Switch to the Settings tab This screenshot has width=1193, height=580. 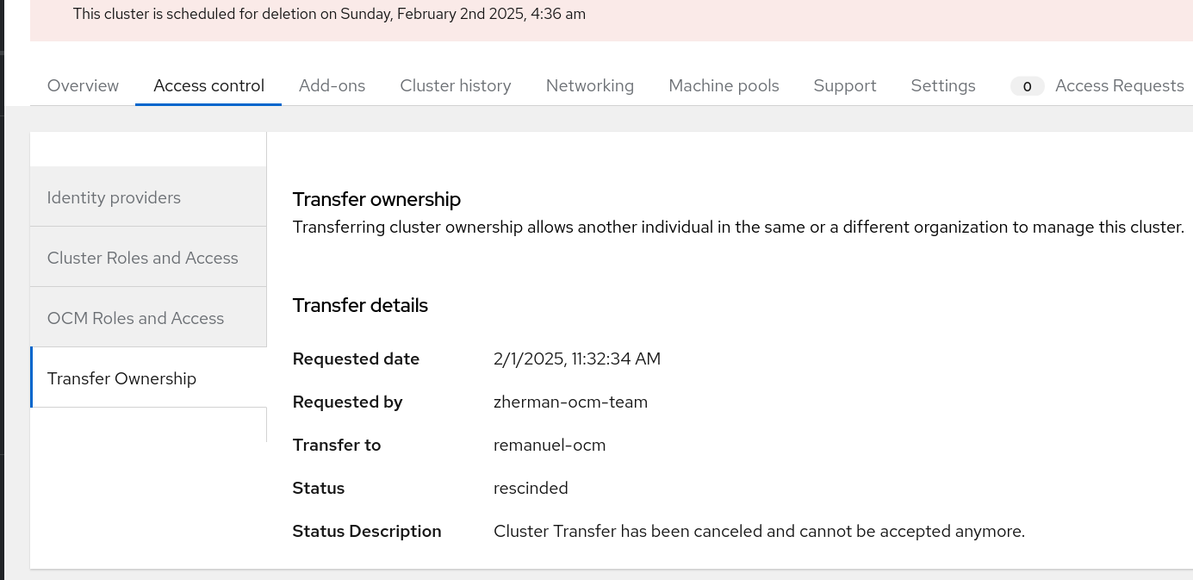[x=943, y=86]
